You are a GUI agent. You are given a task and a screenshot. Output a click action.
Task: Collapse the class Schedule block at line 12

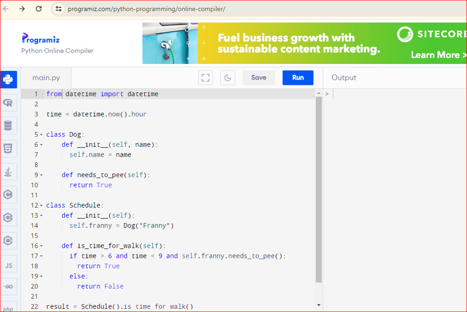pyautogui.click(x=42, y=206)
